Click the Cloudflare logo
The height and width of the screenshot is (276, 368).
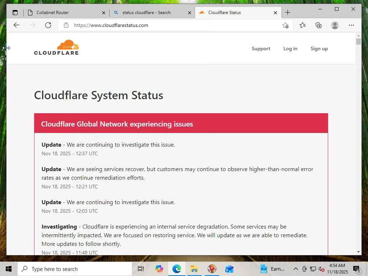(x=56, y=48)
